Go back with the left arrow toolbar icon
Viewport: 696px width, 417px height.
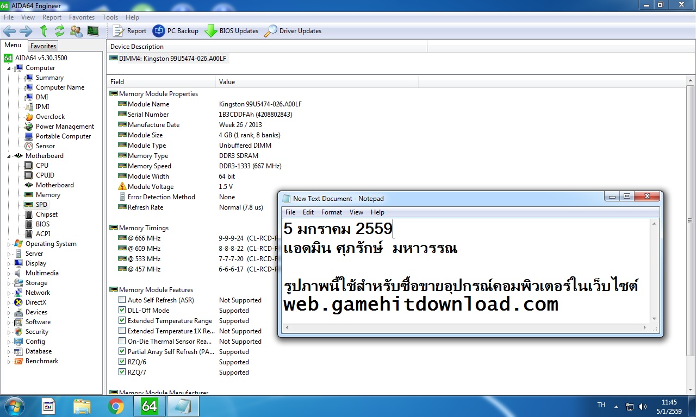(x=9, y=31)
